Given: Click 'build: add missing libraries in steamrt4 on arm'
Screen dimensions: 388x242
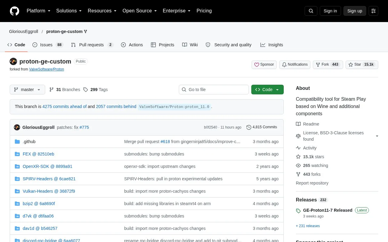Looking at the screenshot, I should tap(167, 204).
